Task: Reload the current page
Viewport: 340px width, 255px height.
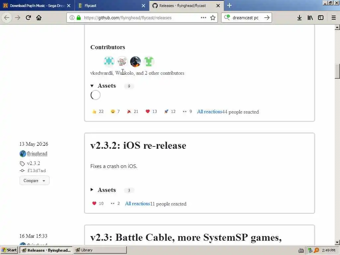Action: click(x=28, y=18)
